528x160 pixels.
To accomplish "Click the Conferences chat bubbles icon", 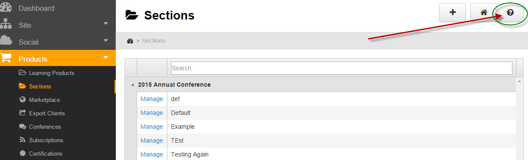I will (23, 127).
